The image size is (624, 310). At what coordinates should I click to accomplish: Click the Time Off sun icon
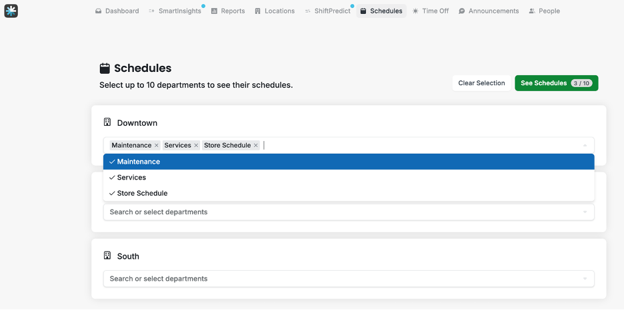(415, 11)
